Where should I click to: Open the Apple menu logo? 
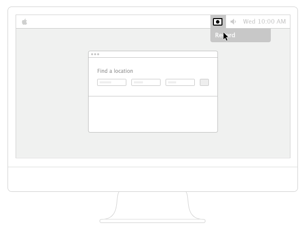point(24,22)
